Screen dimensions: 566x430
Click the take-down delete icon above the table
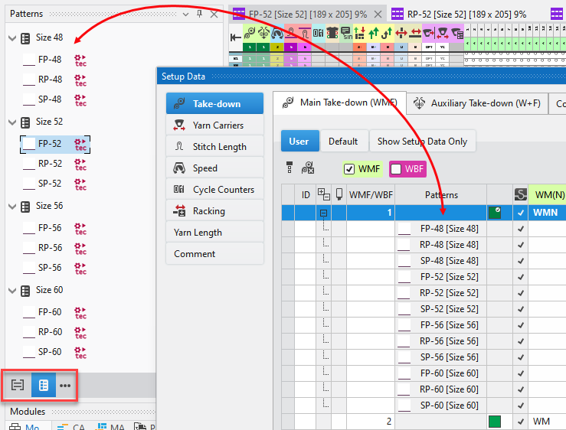[x=307, y=168]
